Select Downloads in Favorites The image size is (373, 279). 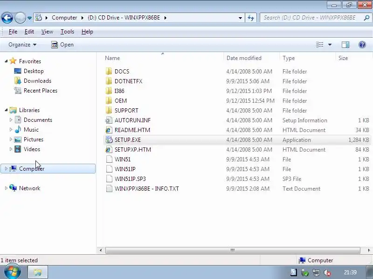pyautogui.click(x=37, y=80)
